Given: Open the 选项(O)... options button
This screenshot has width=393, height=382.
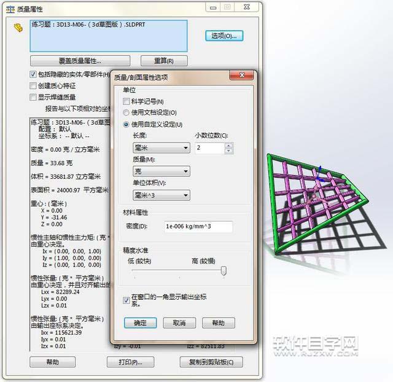Looking at the screenshot, I should point(224,36).
